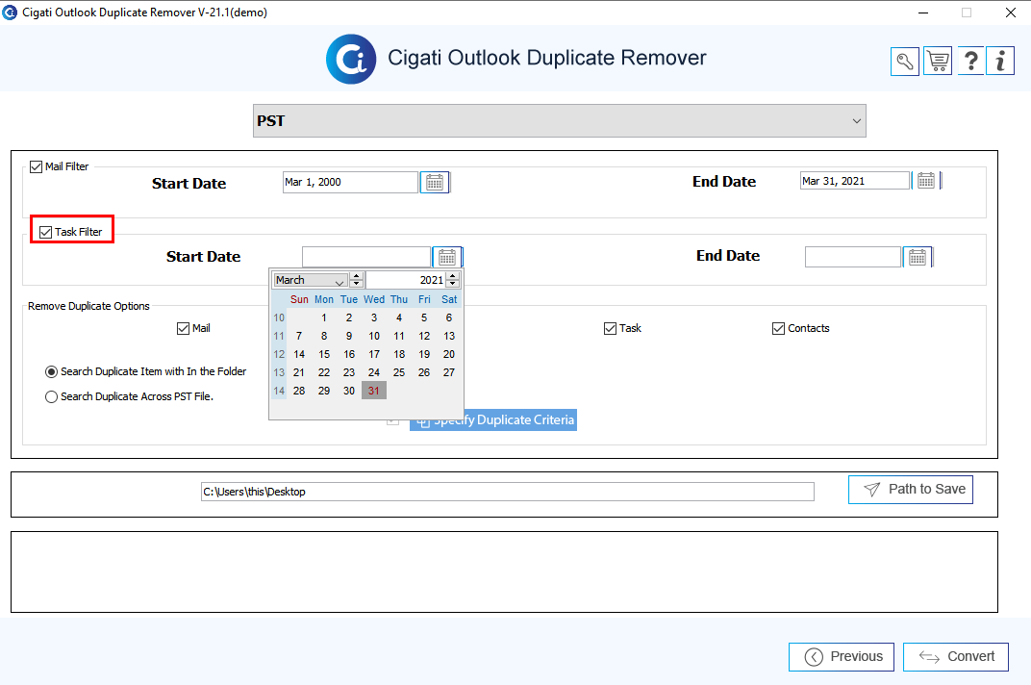Select March 30 in the calendar

click(349, 391)
